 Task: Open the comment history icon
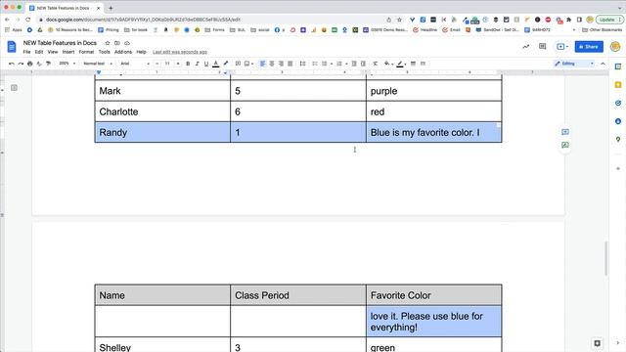(542, 47)
